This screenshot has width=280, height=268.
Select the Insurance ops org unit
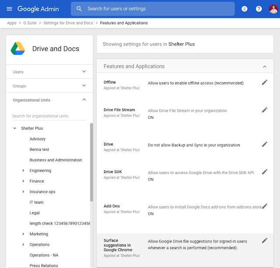pyautogui.click(x=42, y=191)
